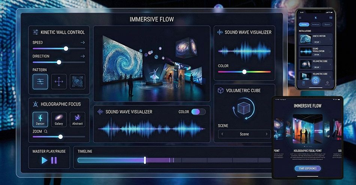This screenshot has height=185, width=356.
Task: Select the Dancer holographic focus
Action: [x=40, y=119]
